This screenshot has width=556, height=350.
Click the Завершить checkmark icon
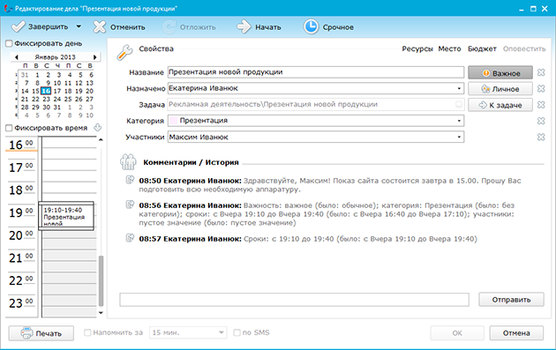[18, 26]
